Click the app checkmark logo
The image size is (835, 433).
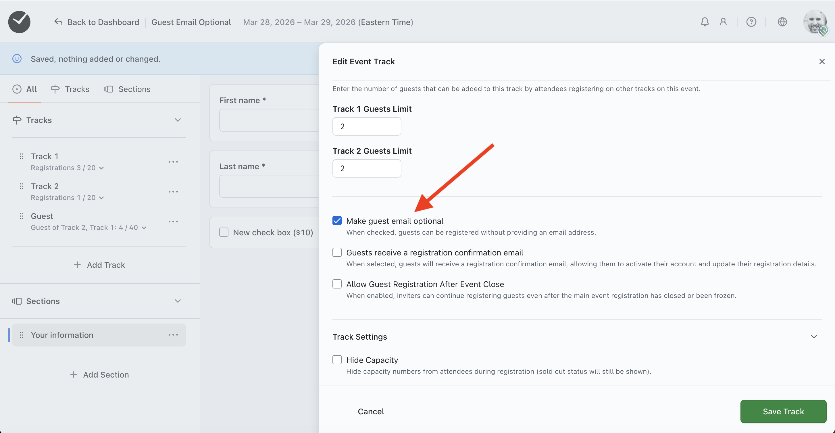19,22
